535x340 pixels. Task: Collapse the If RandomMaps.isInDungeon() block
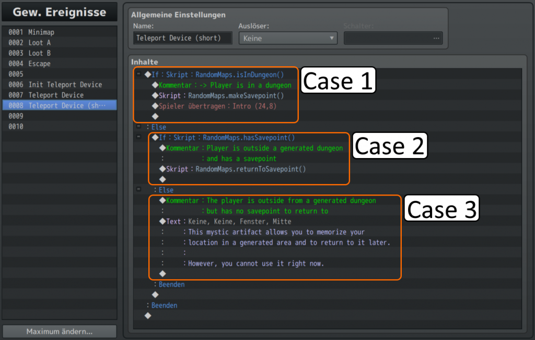(x=138, y=74)
